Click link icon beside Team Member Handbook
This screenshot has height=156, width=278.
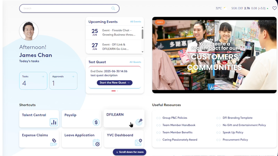pos(158,125)
